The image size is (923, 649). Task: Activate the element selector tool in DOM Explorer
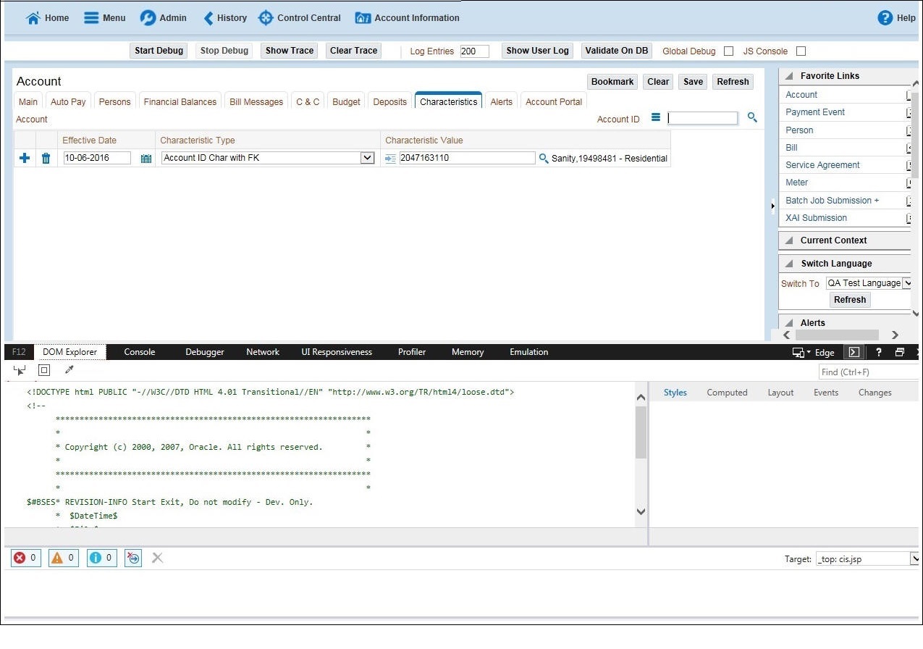pyautogui.click(x=19, y=369)
